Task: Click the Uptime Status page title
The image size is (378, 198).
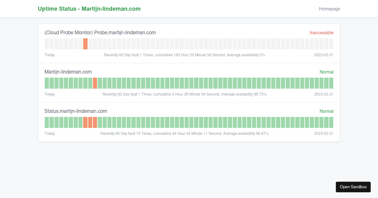Action: pos(89,8)
